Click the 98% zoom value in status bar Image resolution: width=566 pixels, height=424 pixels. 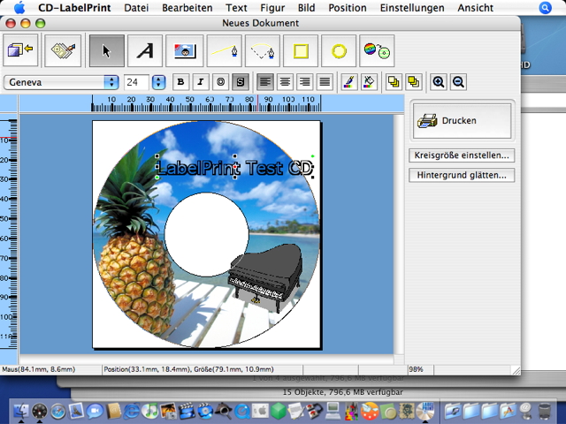417,369
